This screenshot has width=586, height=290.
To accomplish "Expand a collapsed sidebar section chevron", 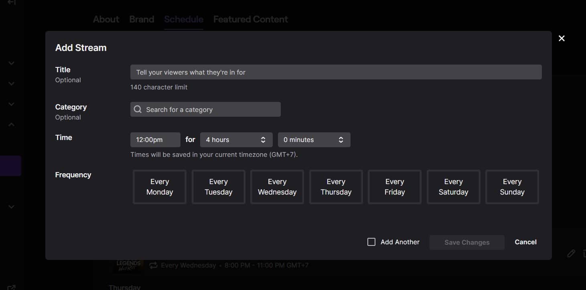I will [x=11, y=63].
